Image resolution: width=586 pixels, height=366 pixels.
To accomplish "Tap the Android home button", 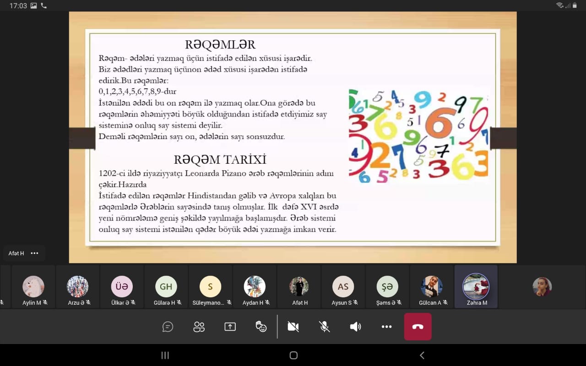I will coord(294,355).
